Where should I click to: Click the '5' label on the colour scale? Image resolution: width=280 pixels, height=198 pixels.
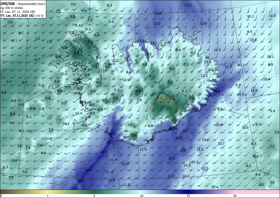(94, 196)
